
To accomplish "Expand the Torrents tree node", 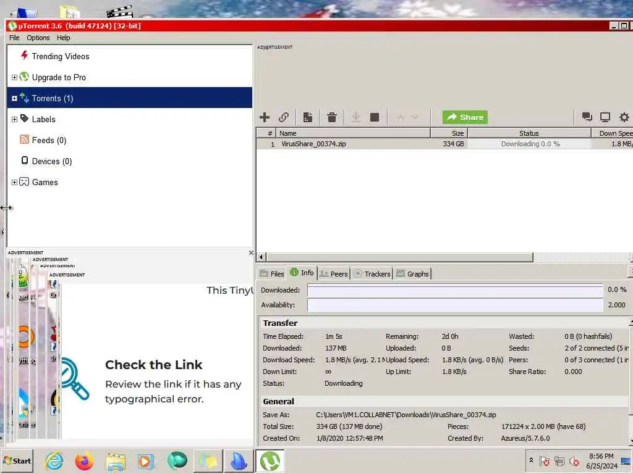I will point(15,98).
